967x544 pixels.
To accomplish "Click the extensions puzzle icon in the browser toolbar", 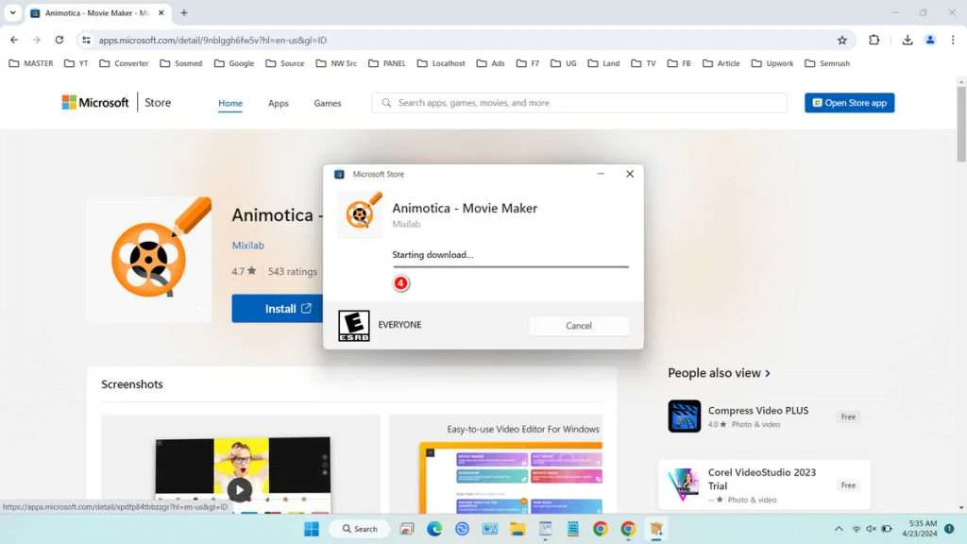I will click(x=874, y=40).
